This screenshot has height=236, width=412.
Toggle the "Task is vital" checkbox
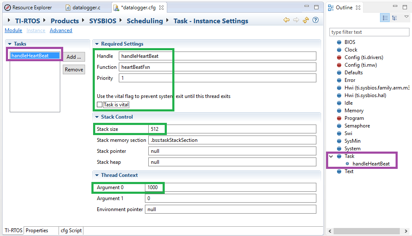[100, 105]
